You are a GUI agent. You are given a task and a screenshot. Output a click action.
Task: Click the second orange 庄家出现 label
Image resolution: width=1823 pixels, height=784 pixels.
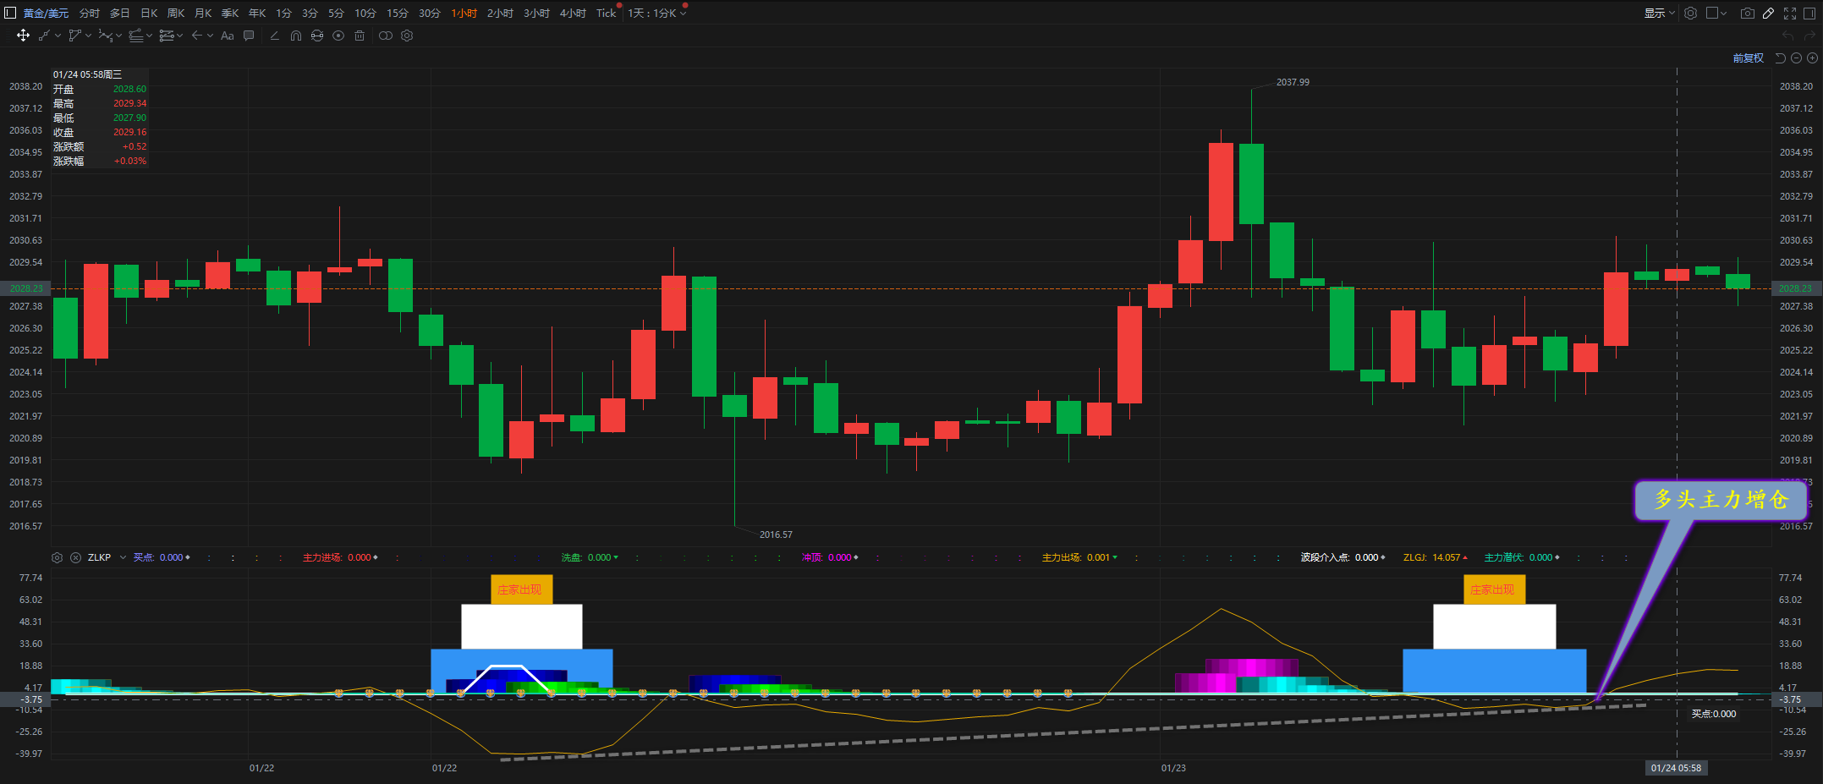(x=1494, y=589)
